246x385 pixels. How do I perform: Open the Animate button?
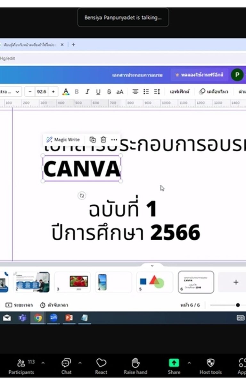coord(214,92)
